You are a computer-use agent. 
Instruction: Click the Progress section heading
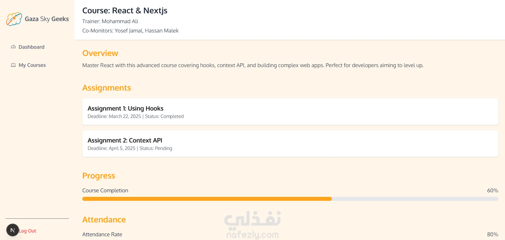pyautogui.click(x=99, y=176)
